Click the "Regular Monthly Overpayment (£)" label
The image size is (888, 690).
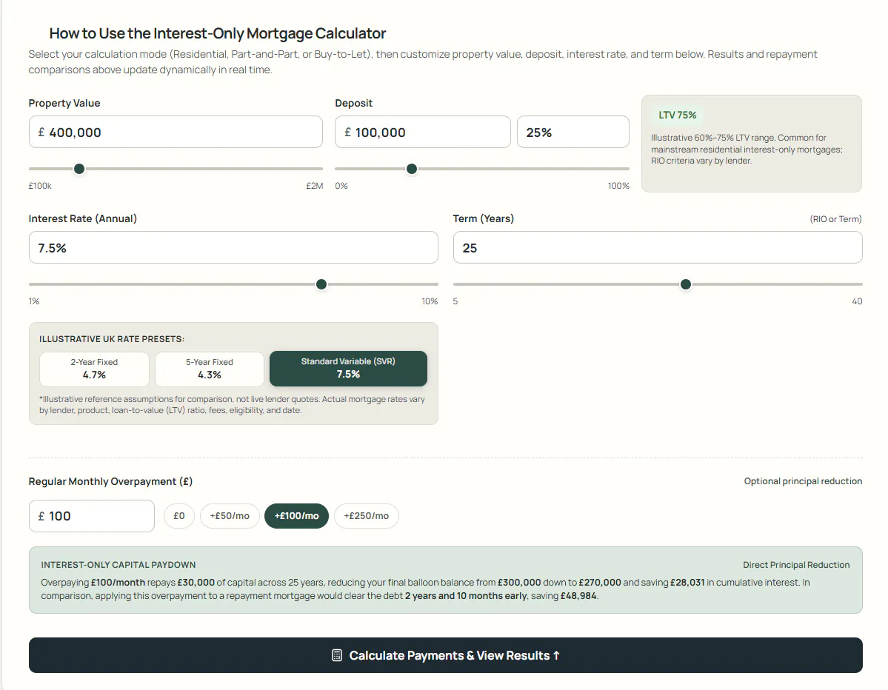[x=110, y=481]
